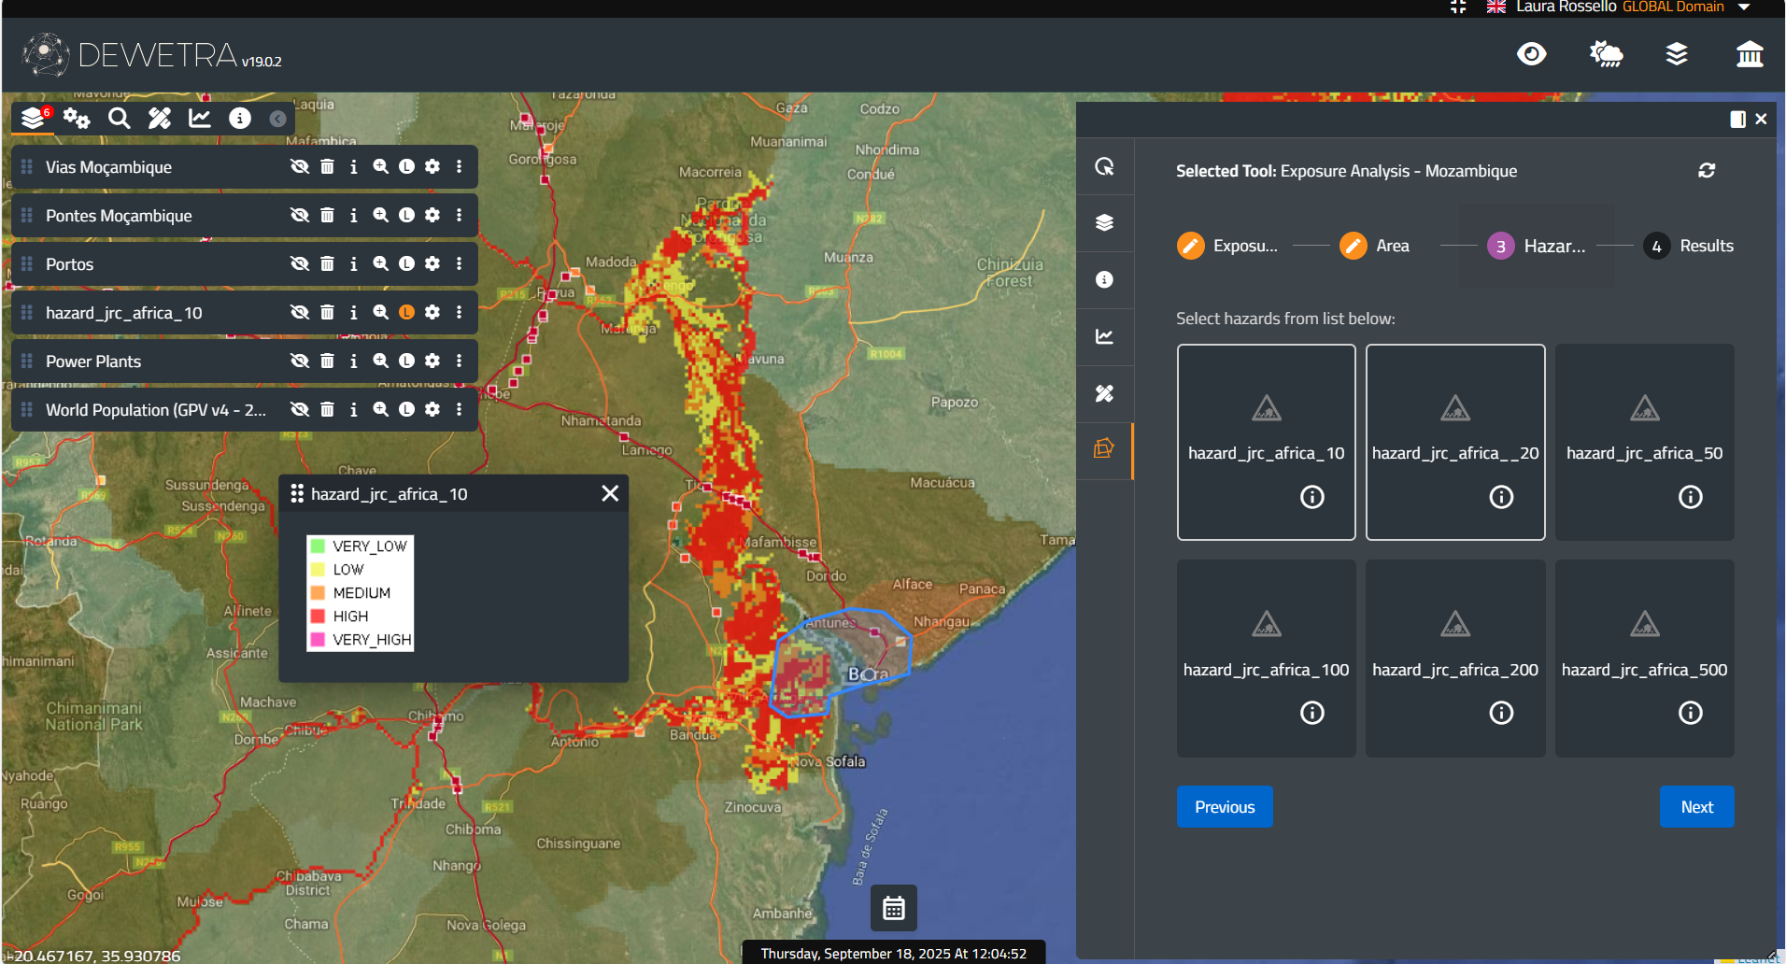This screenshot has height=964, width=1786.
Task: Open the chart tool in the map toolbar
Action: coord(200,119)
